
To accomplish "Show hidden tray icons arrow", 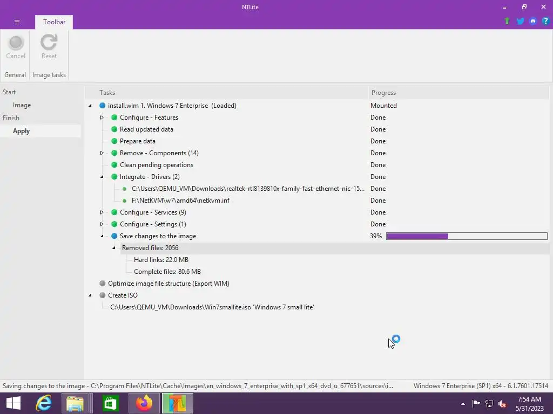I will pos(463,404).
